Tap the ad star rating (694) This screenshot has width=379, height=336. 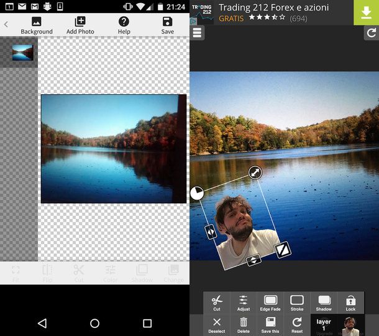click(278, 18)
